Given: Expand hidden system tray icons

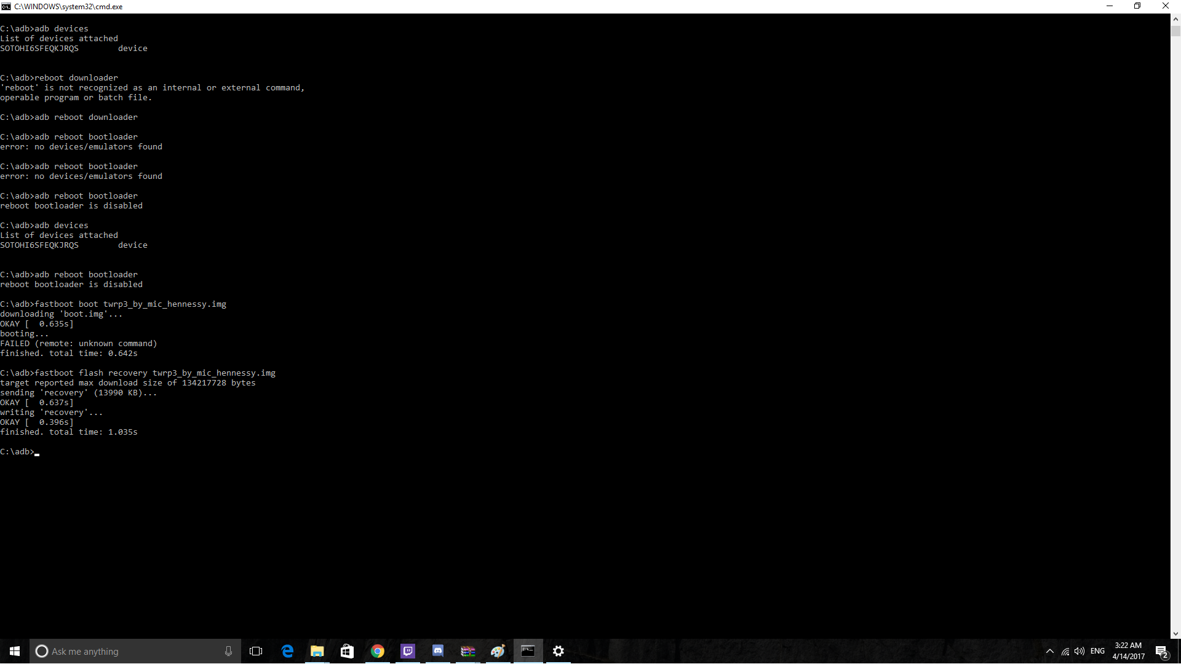Looking at the screenshot, I should [1049, 651].
